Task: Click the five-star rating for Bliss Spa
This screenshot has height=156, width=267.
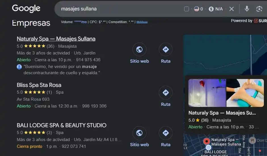Action: coord(35,92)
